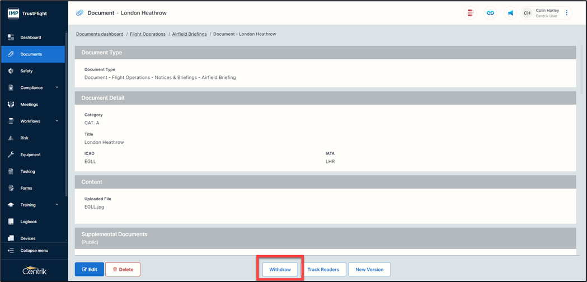This screenshot has height=282, width=587.
Task: Click the blue link icon in header
Action: pyautogui.click(x=490, y=13)
